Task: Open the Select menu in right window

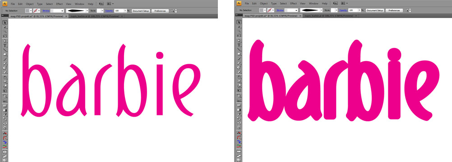Action: click(283, 4)
